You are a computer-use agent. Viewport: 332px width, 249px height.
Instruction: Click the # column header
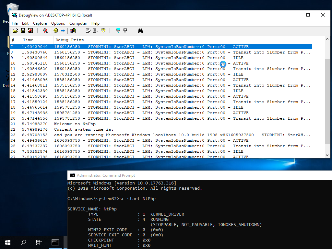(15, 40)
